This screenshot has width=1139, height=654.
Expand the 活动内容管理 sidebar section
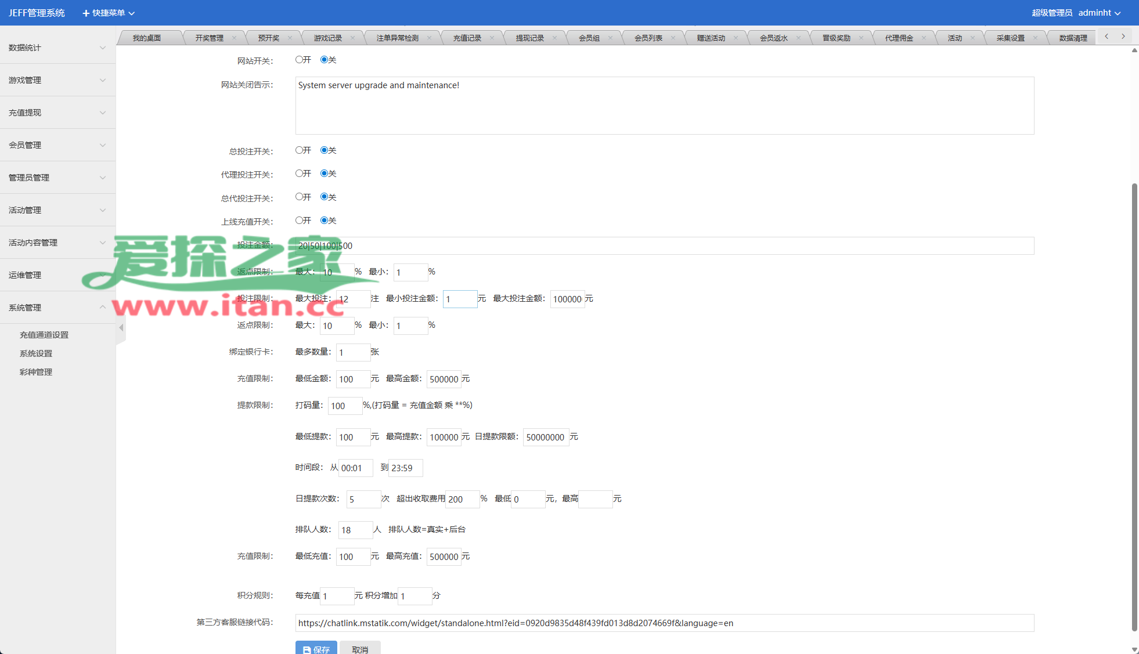click(57, 243)
